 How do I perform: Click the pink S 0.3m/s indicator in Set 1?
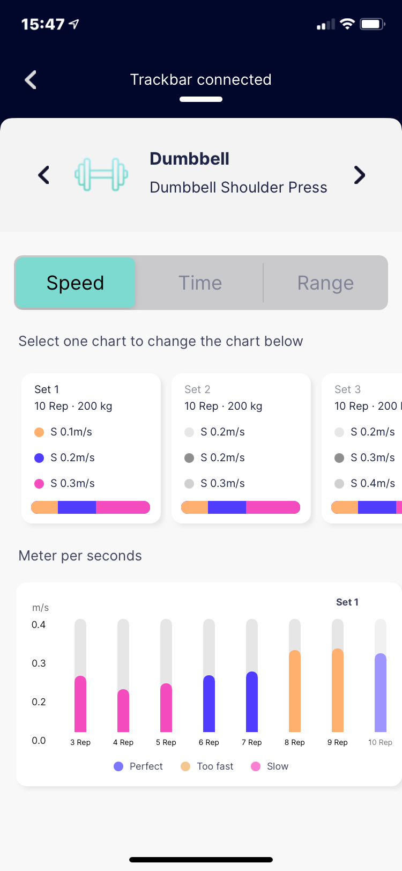click(38, 483)
